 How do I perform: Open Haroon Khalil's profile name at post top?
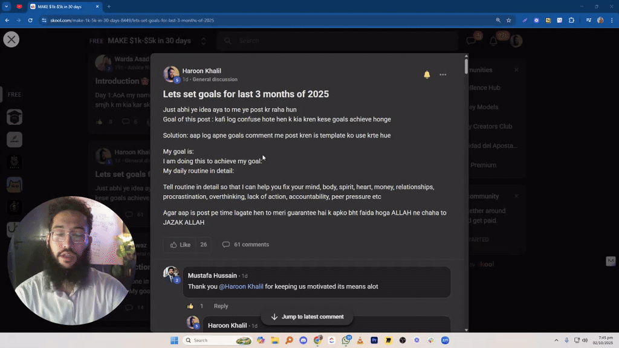click(x=202, y=71)
